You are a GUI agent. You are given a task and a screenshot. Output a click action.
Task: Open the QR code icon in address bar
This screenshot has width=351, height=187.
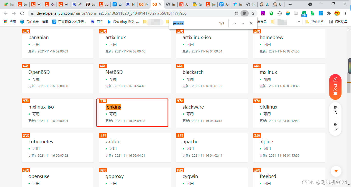tap(236, 13)
